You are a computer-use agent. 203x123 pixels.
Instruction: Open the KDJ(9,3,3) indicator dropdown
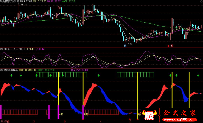(2, 48)
